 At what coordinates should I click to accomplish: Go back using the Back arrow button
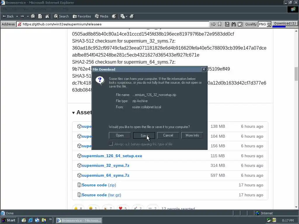coord(8,16)
